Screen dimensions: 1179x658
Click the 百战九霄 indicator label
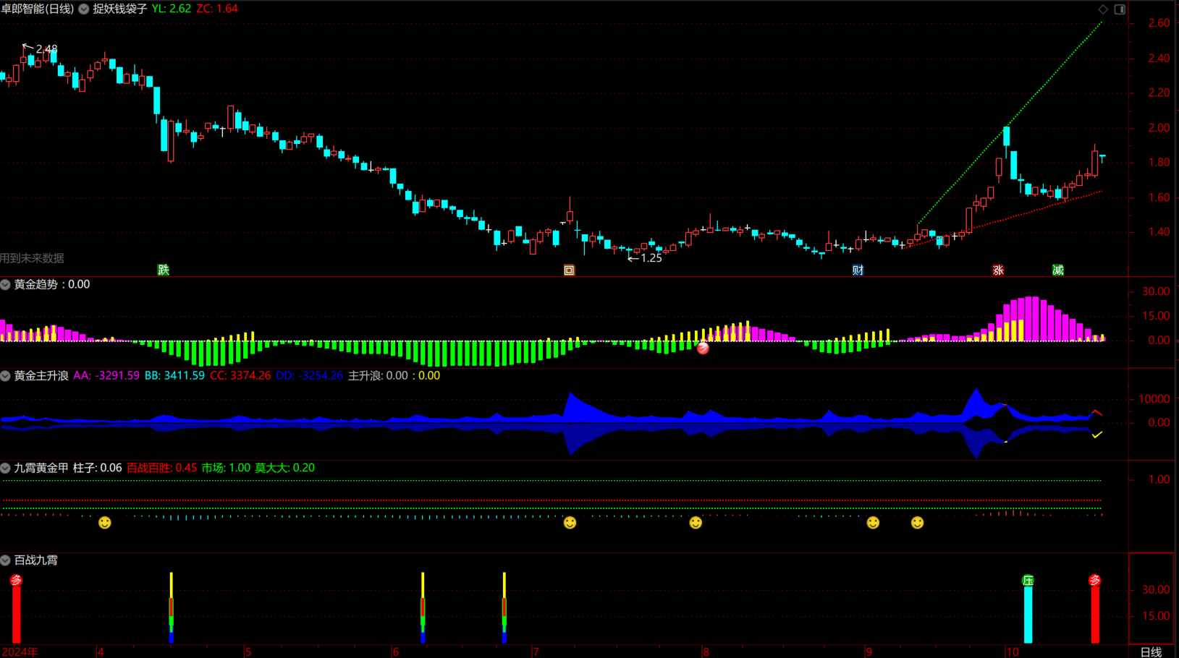point(35,560)
